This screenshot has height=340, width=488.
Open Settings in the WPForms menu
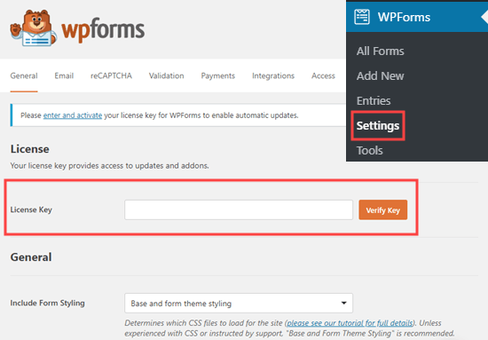click(378, 126)
